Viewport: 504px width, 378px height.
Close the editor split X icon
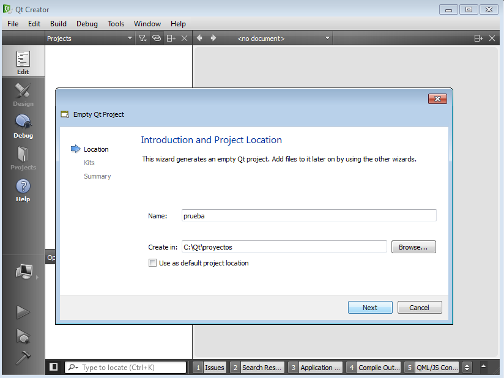[x=492, y=39]
